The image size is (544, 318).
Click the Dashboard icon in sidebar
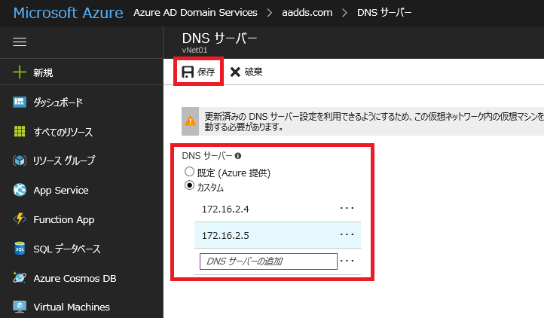pos(20,102)
